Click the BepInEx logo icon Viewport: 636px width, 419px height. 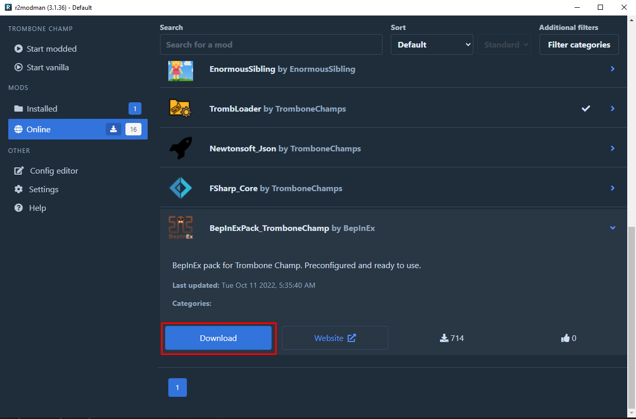click(x=181, y=228)
